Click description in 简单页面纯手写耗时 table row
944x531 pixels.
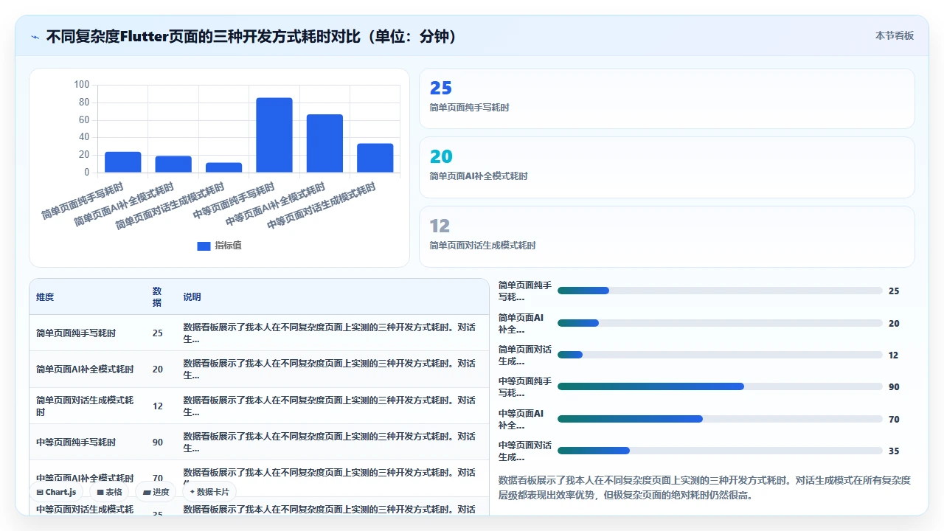pyautogui.click(x=330, y=333)
